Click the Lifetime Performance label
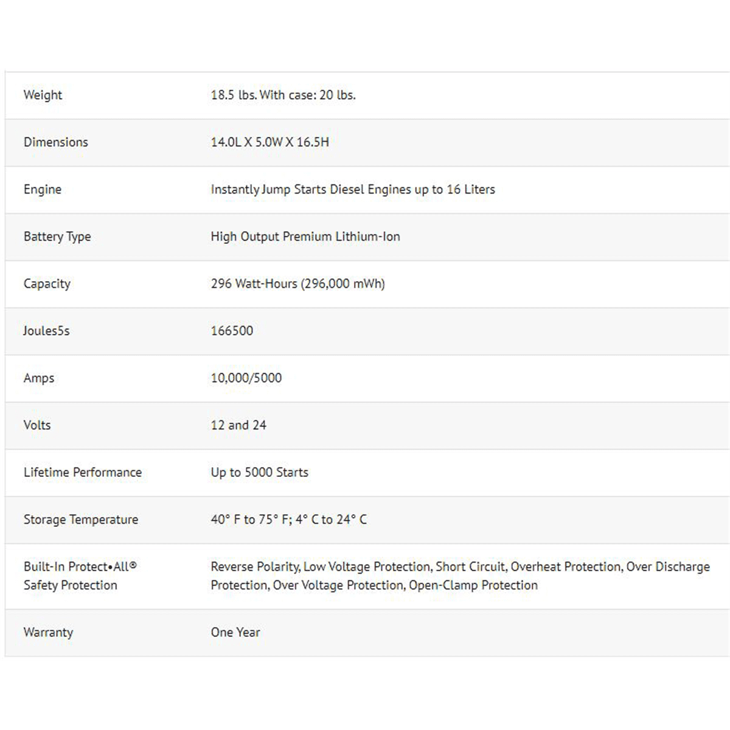Viewport: 730px width, 730px height. [x=82, y=472]
